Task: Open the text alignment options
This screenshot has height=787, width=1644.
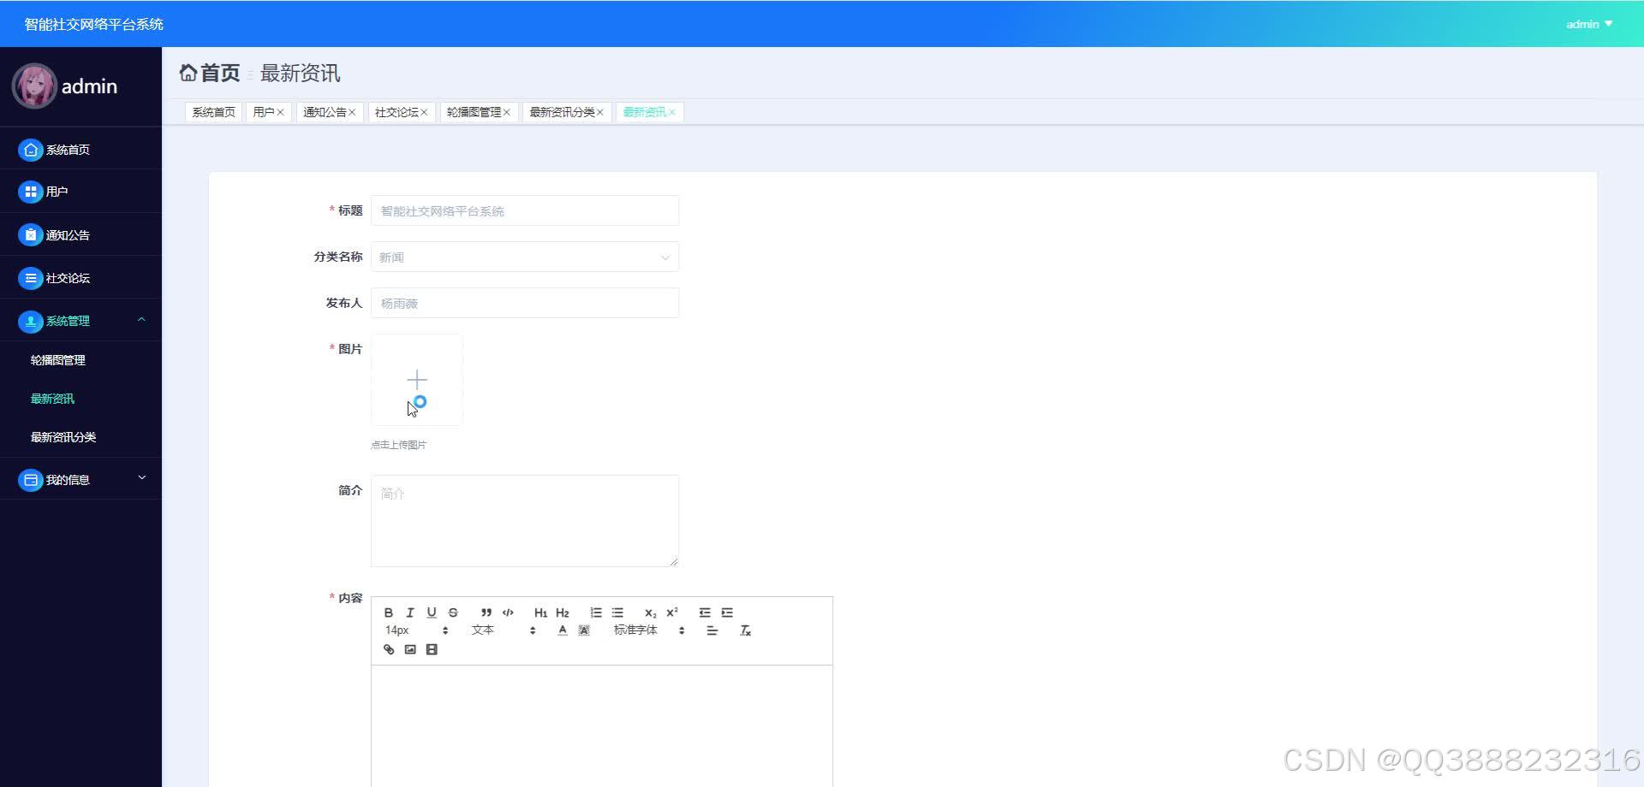Action: [712, 630]
